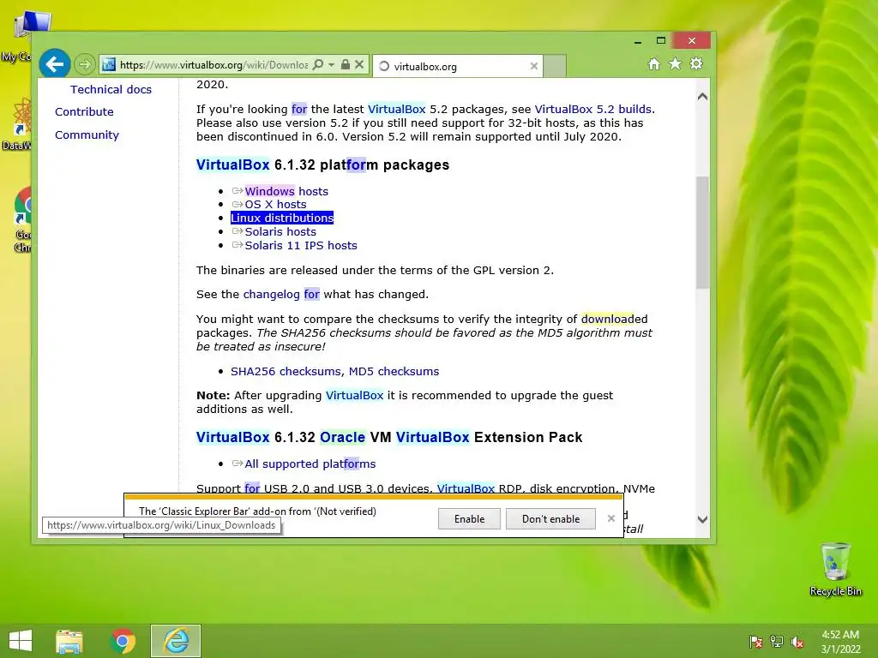Click the scrollbar up arrow
The image size is (878, 658).
pyautogui.click(x=703, y=96)
